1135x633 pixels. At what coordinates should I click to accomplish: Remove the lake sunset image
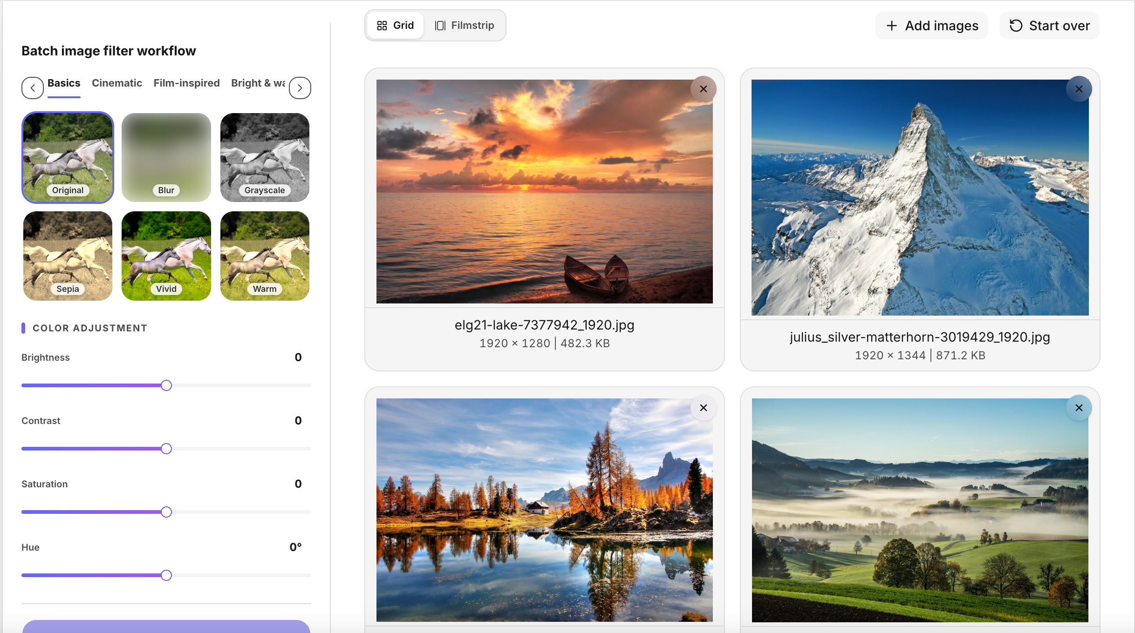pyautogui.click(x=704, y=89)
